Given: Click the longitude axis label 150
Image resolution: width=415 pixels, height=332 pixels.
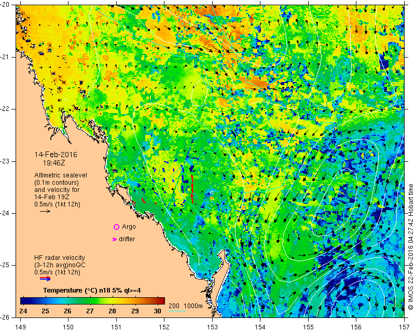Looking at the screenshot, I should 68,327.
